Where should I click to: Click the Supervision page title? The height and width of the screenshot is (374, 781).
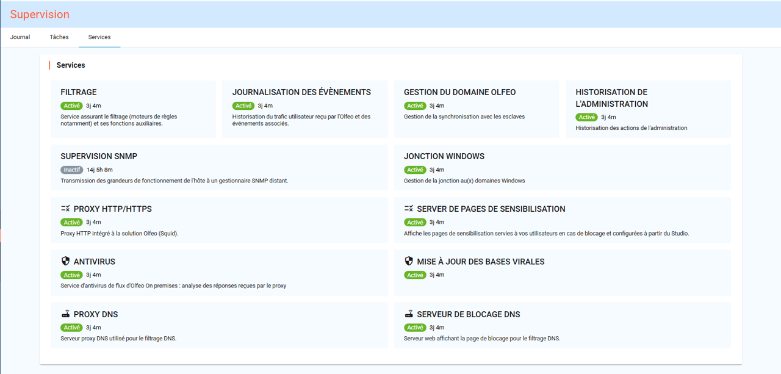(40, 13)
